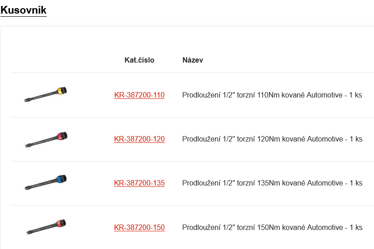Click the "1 ks" quantity in 110Nm row
Viewport: 374px width, 249px height.
pyautogui.click(x=355, y=95)
